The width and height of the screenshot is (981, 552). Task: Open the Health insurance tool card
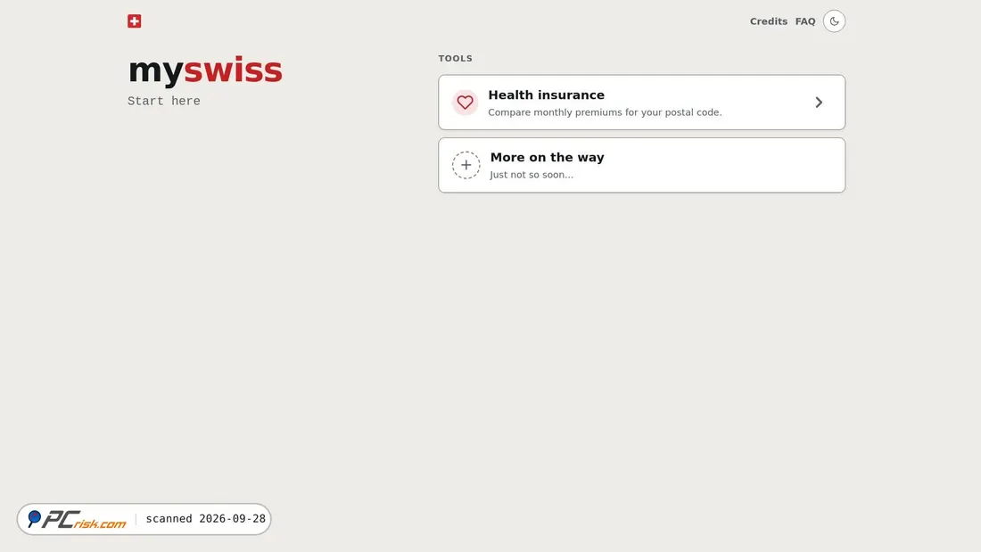tap(641, 103)
